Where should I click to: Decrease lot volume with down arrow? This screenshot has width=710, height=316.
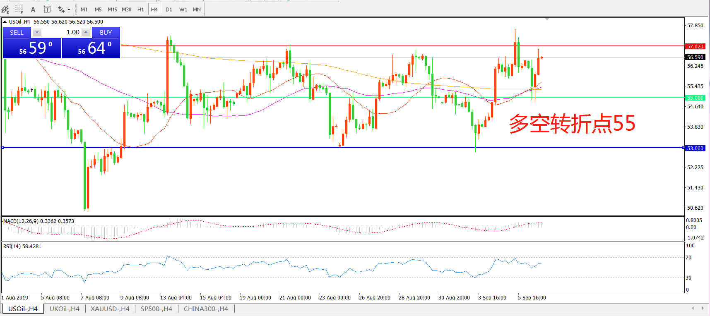pyautogui.click(x=37, y=32)
